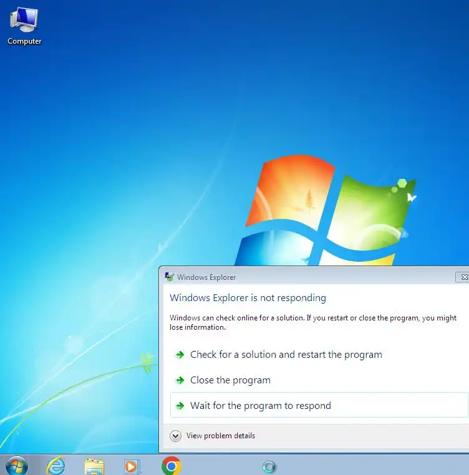Click the View problem details label
The width and height of the screenshot is (469, 475).
pyautogui.click(x=221, y=436)
